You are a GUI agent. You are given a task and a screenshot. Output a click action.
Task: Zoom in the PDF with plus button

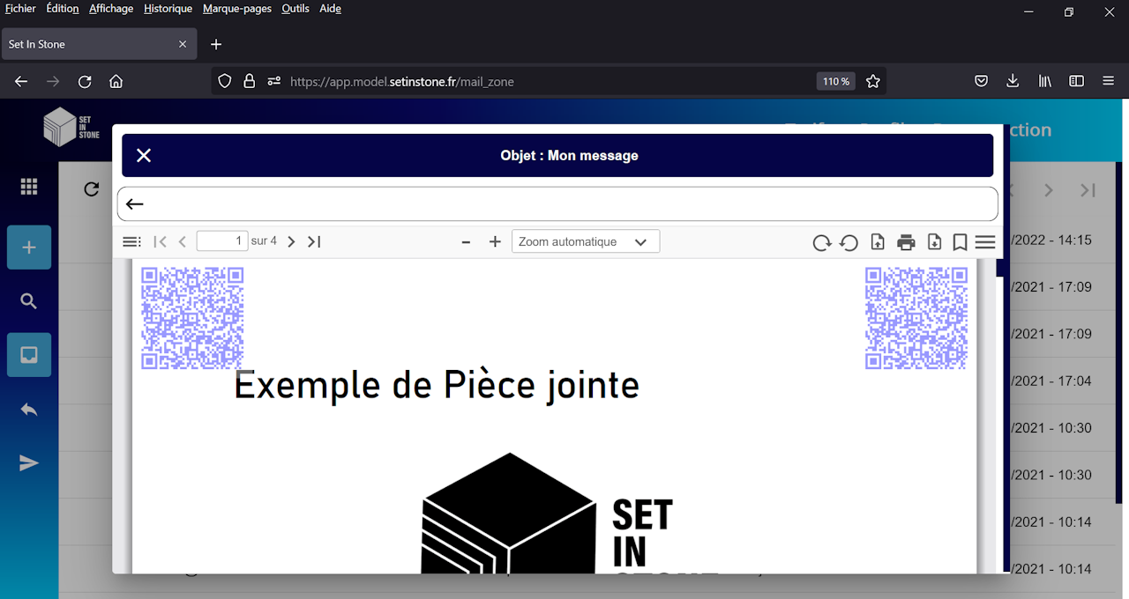pos(495,241)
